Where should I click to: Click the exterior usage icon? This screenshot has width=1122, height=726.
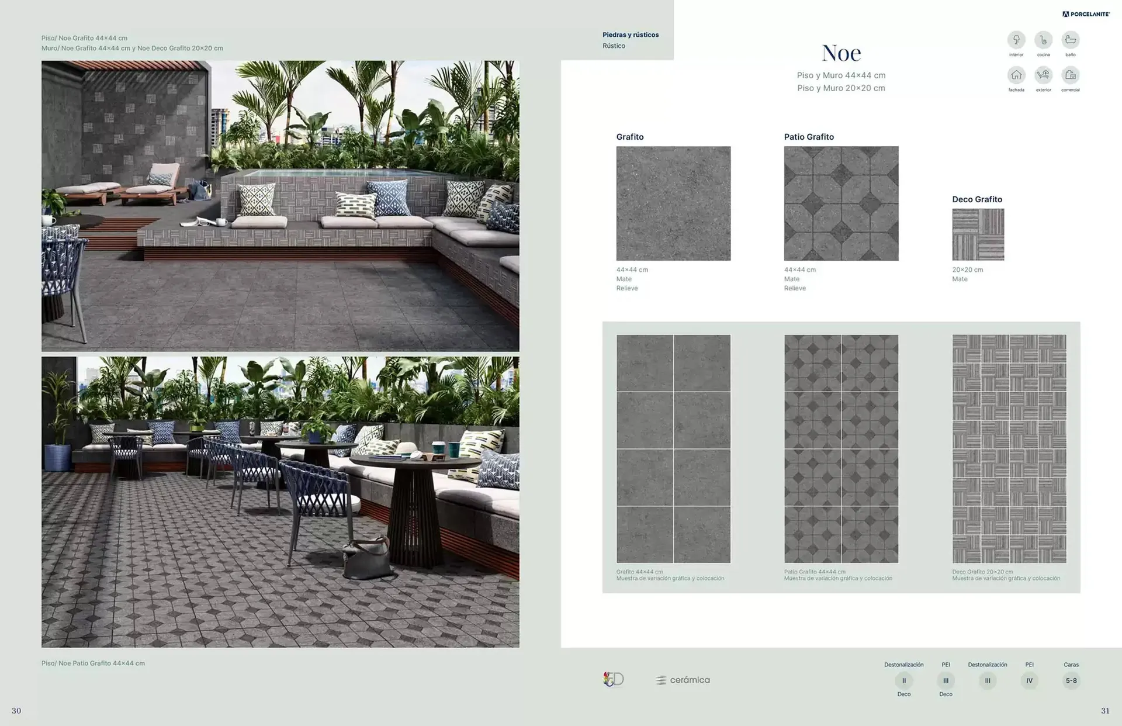(x=1043, y=75)
